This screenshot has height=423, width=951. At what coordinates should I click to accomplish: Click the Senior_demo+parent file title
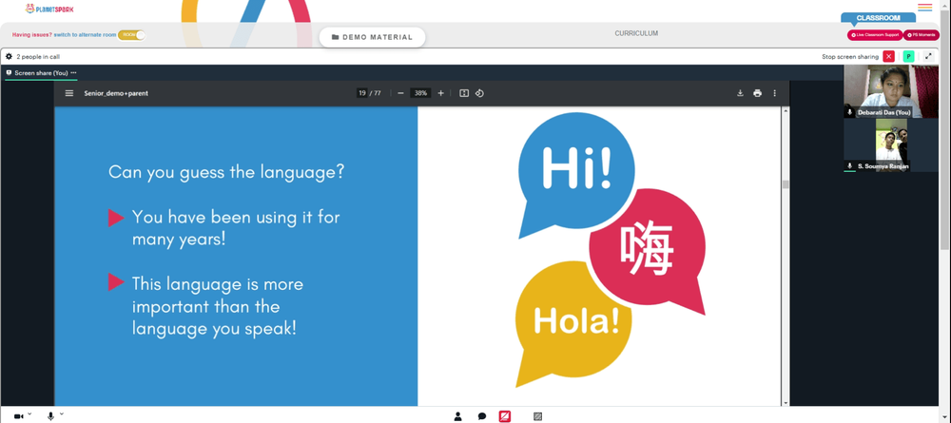116,93
